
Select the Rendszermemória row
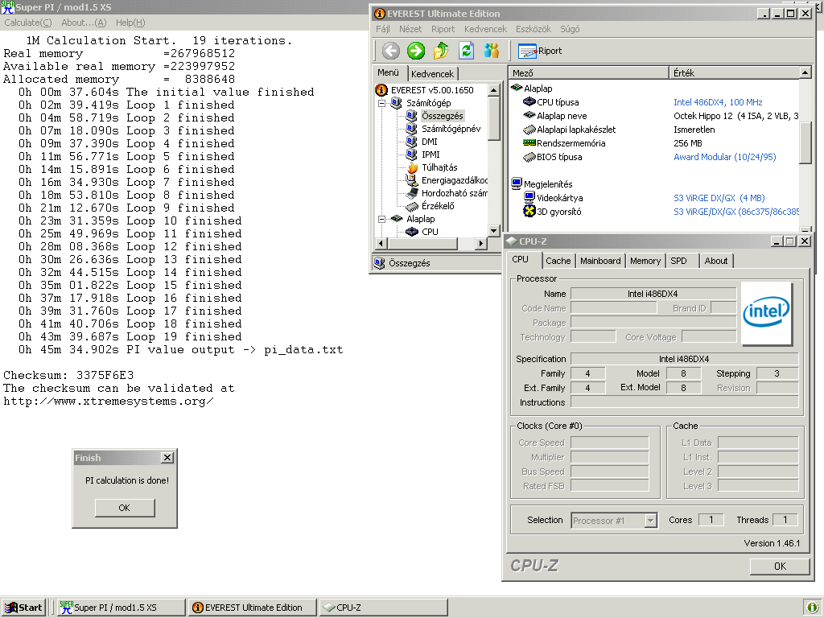point(654,143)
